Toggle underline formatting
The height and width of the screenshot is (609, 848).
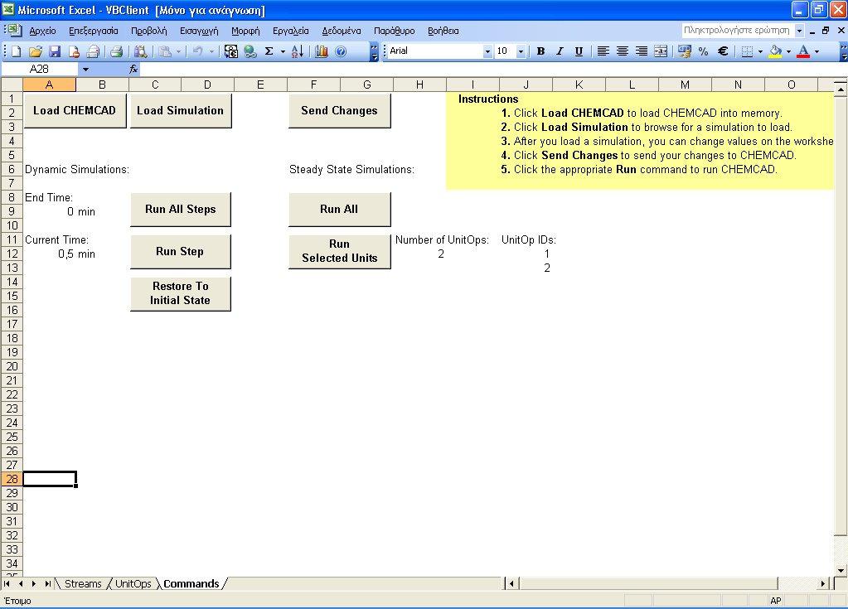pos(579,51)
